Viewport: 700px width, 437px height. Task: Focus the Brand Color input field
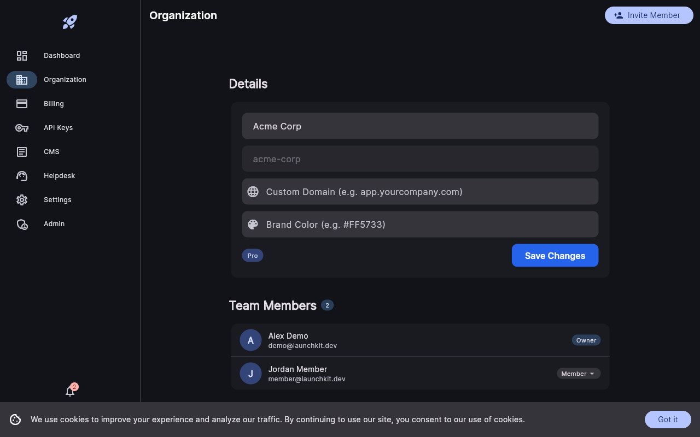pos(420,225)
